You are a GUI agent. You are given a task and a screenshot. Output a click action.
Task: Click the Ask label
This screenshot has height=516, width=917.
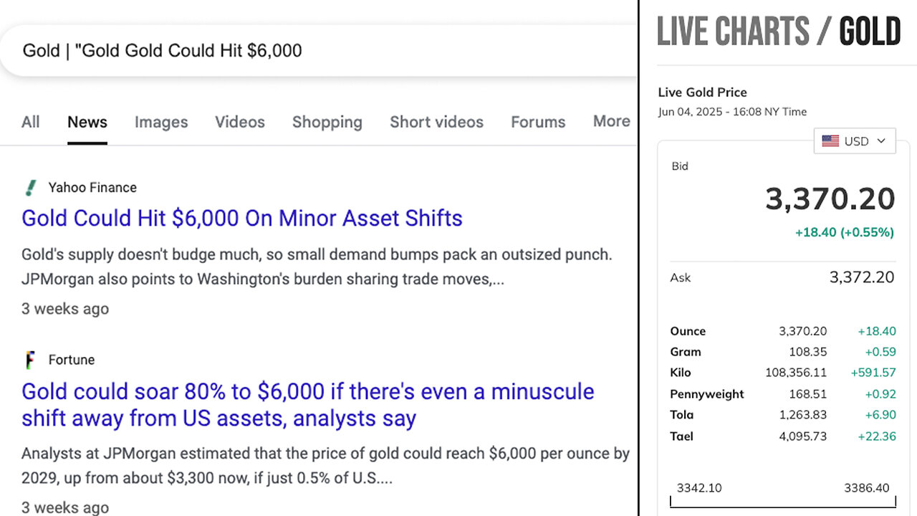point(681,277)
